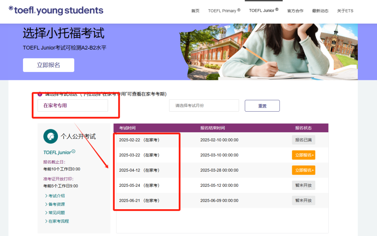The height and width of the screenshot is (236, 377).
Task: Click the TOEFL Junior sidebar logo text
Action: pos(59,152)
